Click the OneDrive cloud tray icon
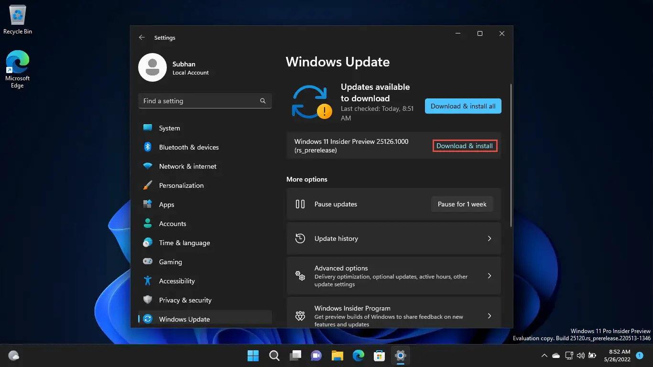Image resolution: width=653 pixels, height=367 pixels. point(556,356)
